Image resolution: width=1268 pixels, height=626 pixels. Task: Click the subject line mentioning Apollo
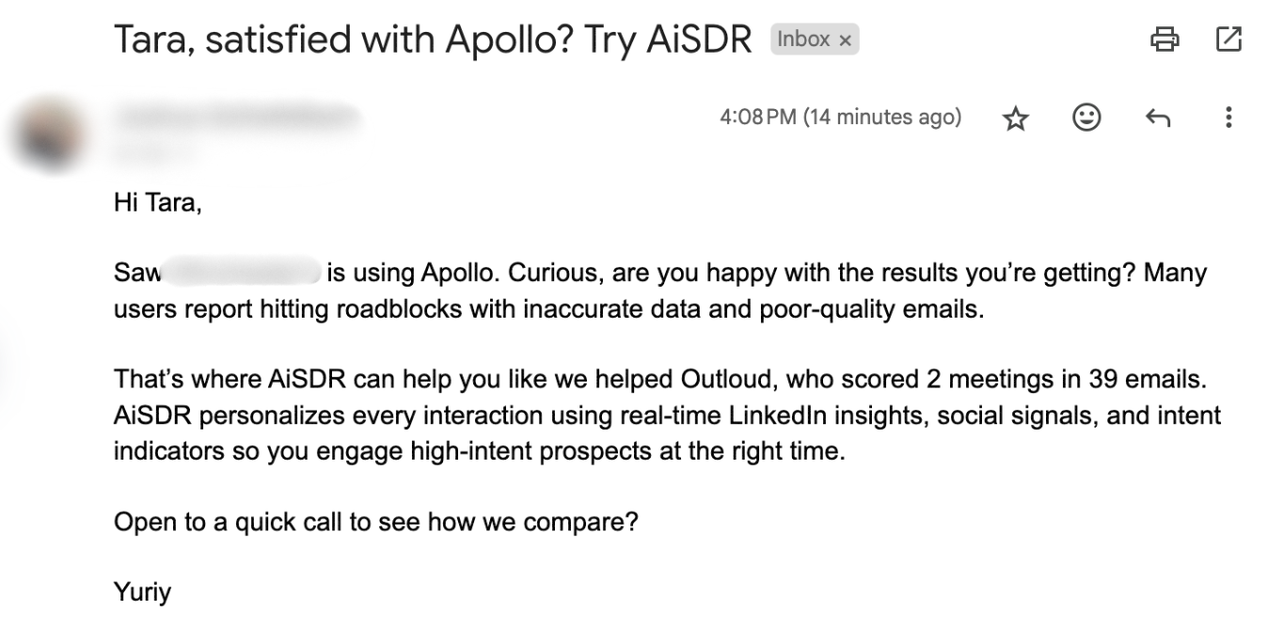point(433,39)
